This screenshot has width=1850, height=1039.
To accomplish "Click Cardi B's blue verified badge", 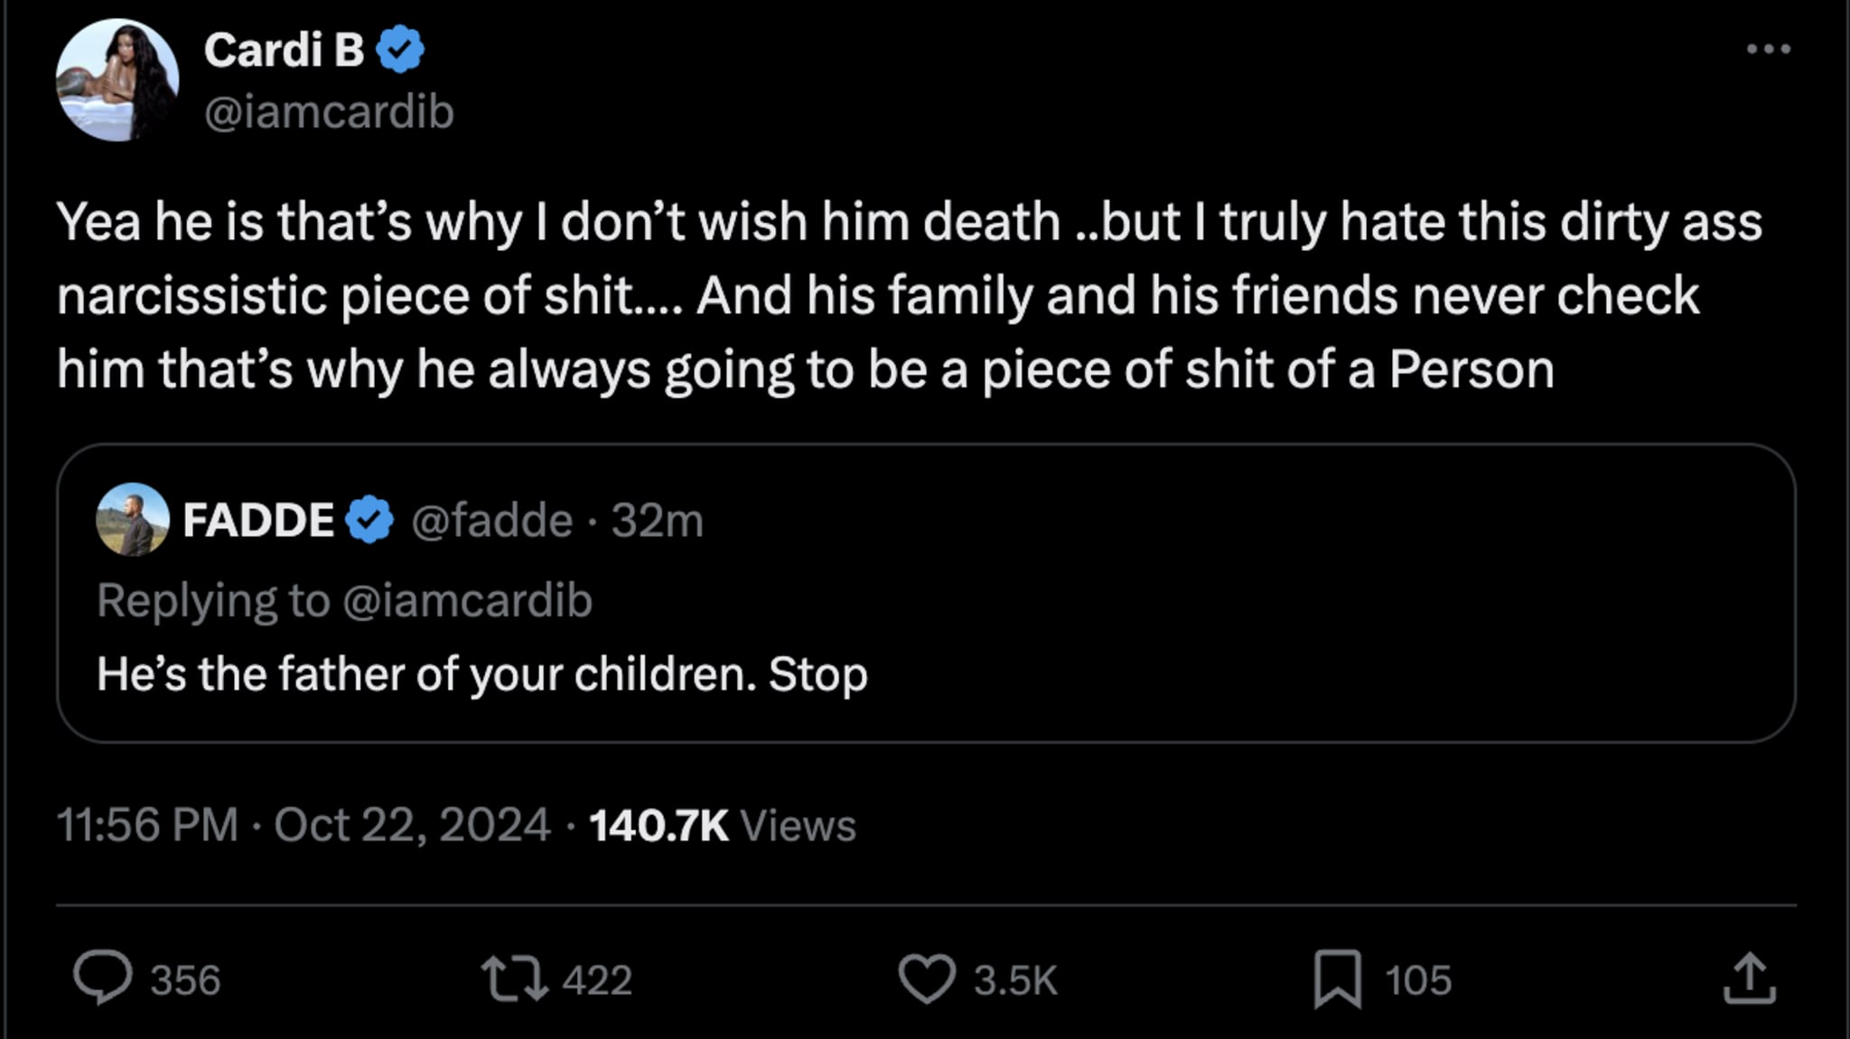I will [x=400, y=49].
